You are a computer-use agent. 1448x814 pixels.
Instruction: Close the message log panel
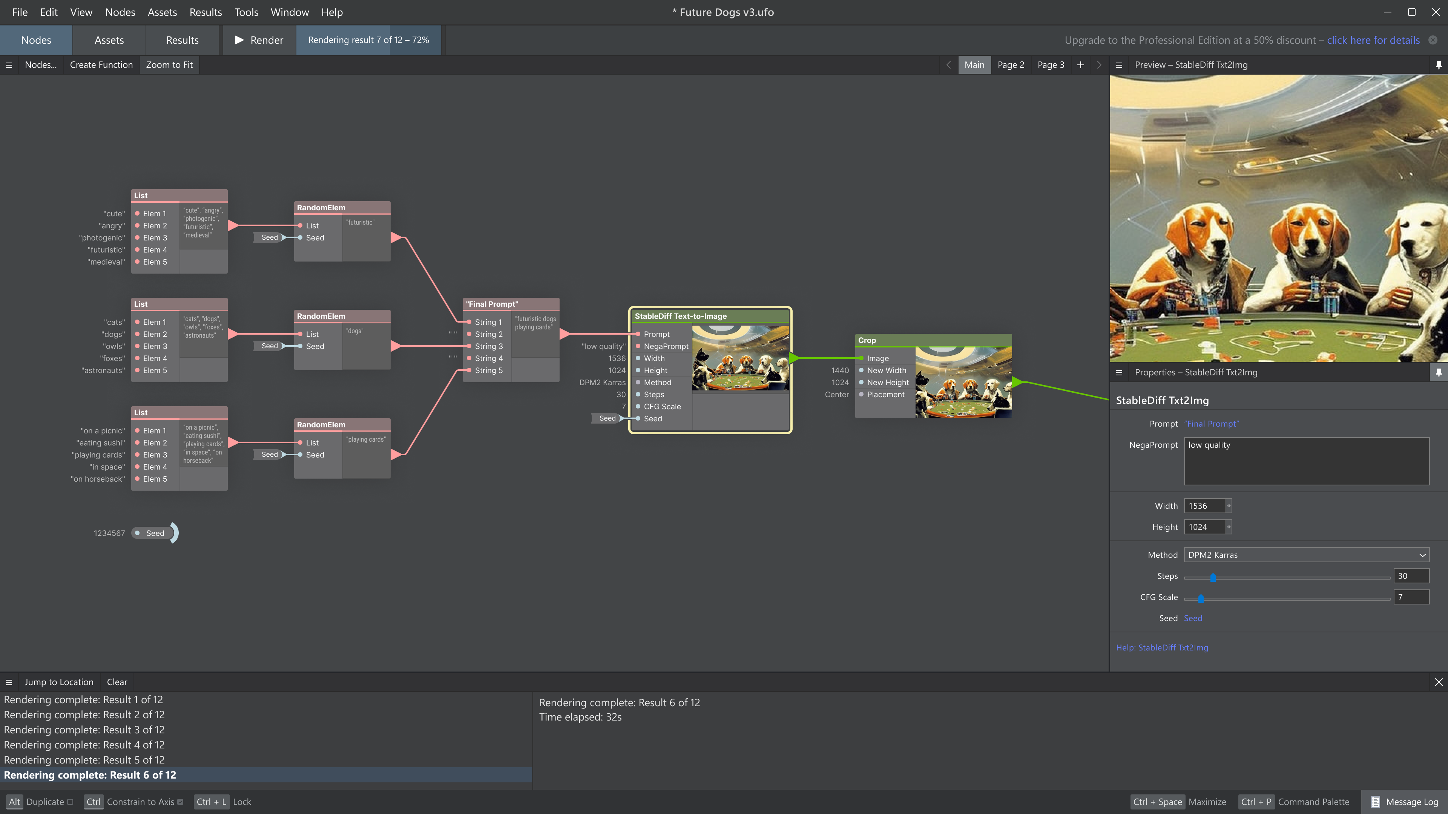[1439, 682]
